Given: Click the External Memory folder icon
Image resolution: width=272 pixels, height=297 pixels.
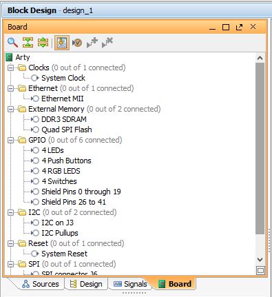Looking at the screenshot, I should (x=22, y=109).
